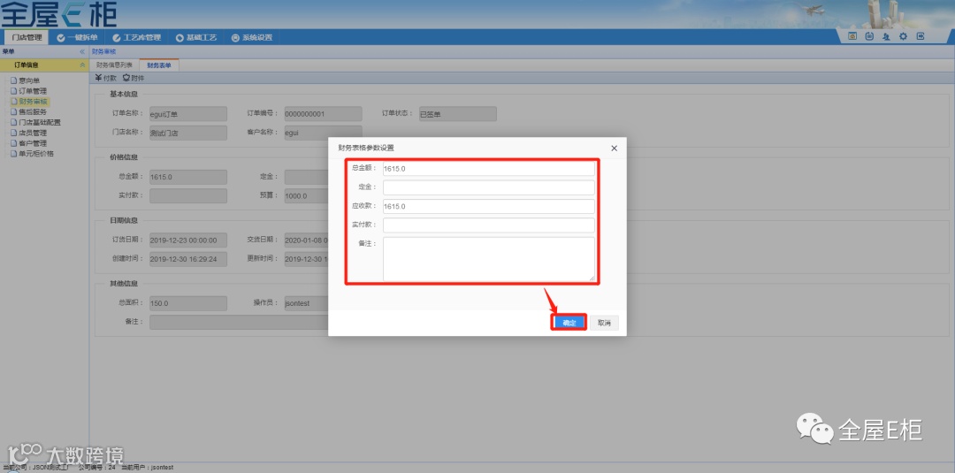Click the 订单状态 field 已签单
Image resolution: width=955 pixels, height=473 pixels.
[457, 114]
